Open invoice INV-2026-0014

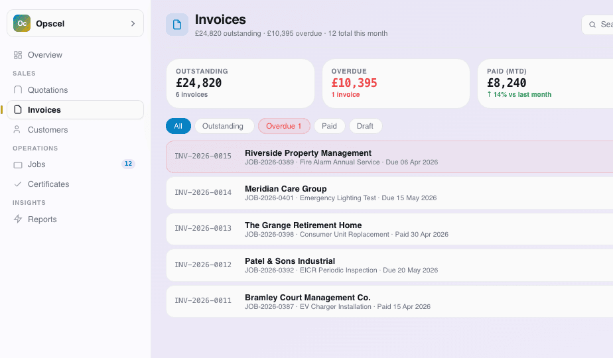coord(203,192)
